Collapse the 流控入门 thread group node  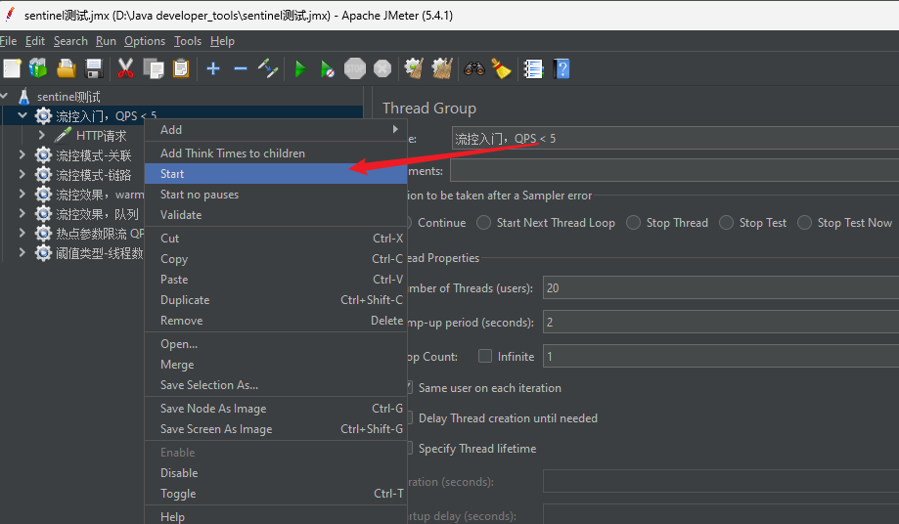pos(22,115)
